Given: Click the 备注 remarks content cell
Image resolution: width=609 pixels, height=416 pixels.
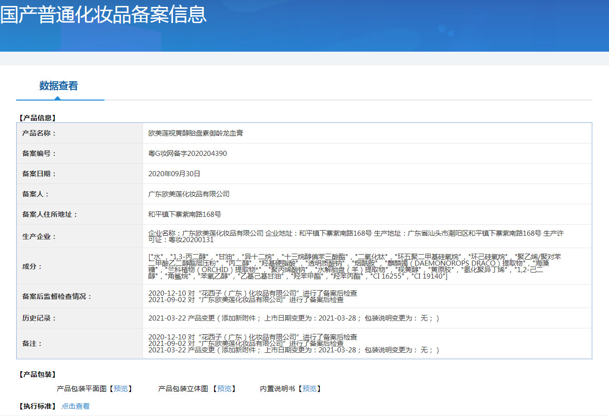Looking at the screenshot, I should tap(293, 344).
